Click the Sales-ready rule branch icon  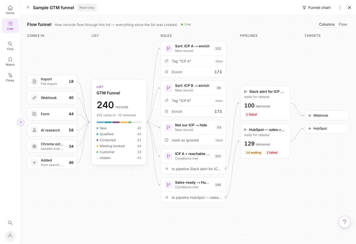(x=169, y=185)
